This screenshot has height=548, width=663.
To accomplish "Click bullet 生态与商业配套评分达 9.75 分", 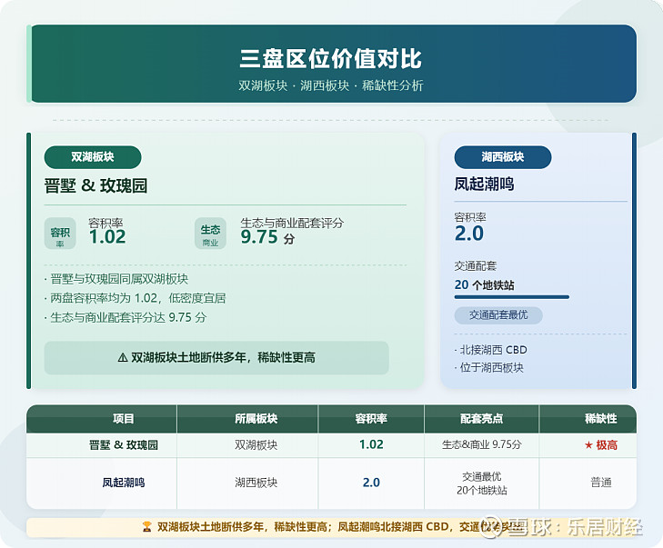I will tap(126, 317).
